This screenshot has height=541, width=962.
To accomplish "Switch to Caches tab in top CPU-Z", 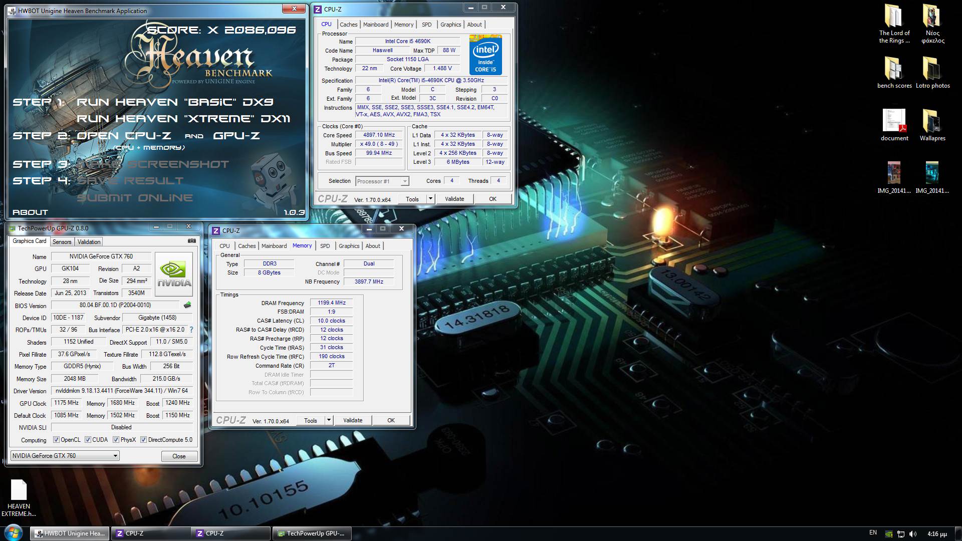I will 348,25.
